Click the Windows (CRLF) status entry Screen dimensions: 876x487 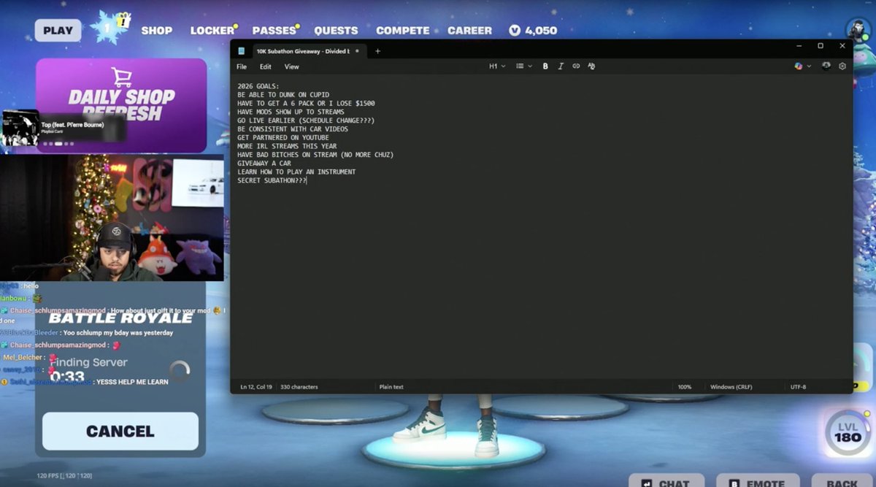732,387
